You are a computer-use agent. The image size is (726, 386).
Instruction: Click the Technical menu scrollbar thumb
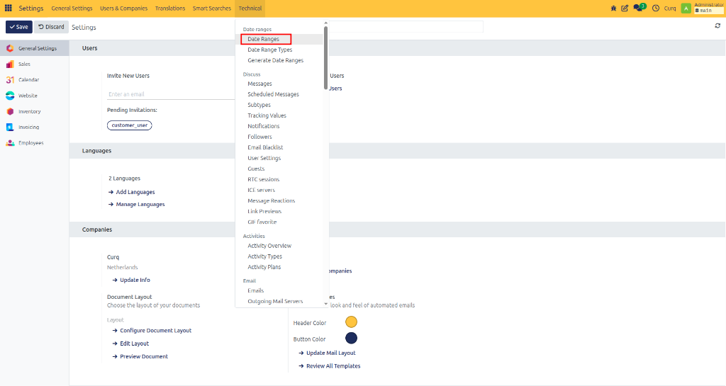326,58
